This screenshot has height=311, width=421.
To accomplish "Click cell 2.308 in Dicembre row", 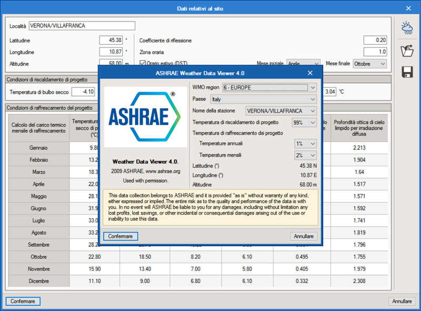I will [x=359, y=281].
